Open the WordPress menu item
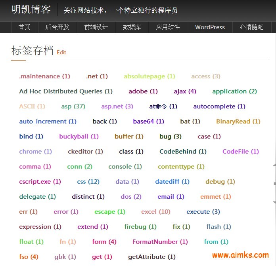This screenshot has width=276, height=266. pos(210,27)
